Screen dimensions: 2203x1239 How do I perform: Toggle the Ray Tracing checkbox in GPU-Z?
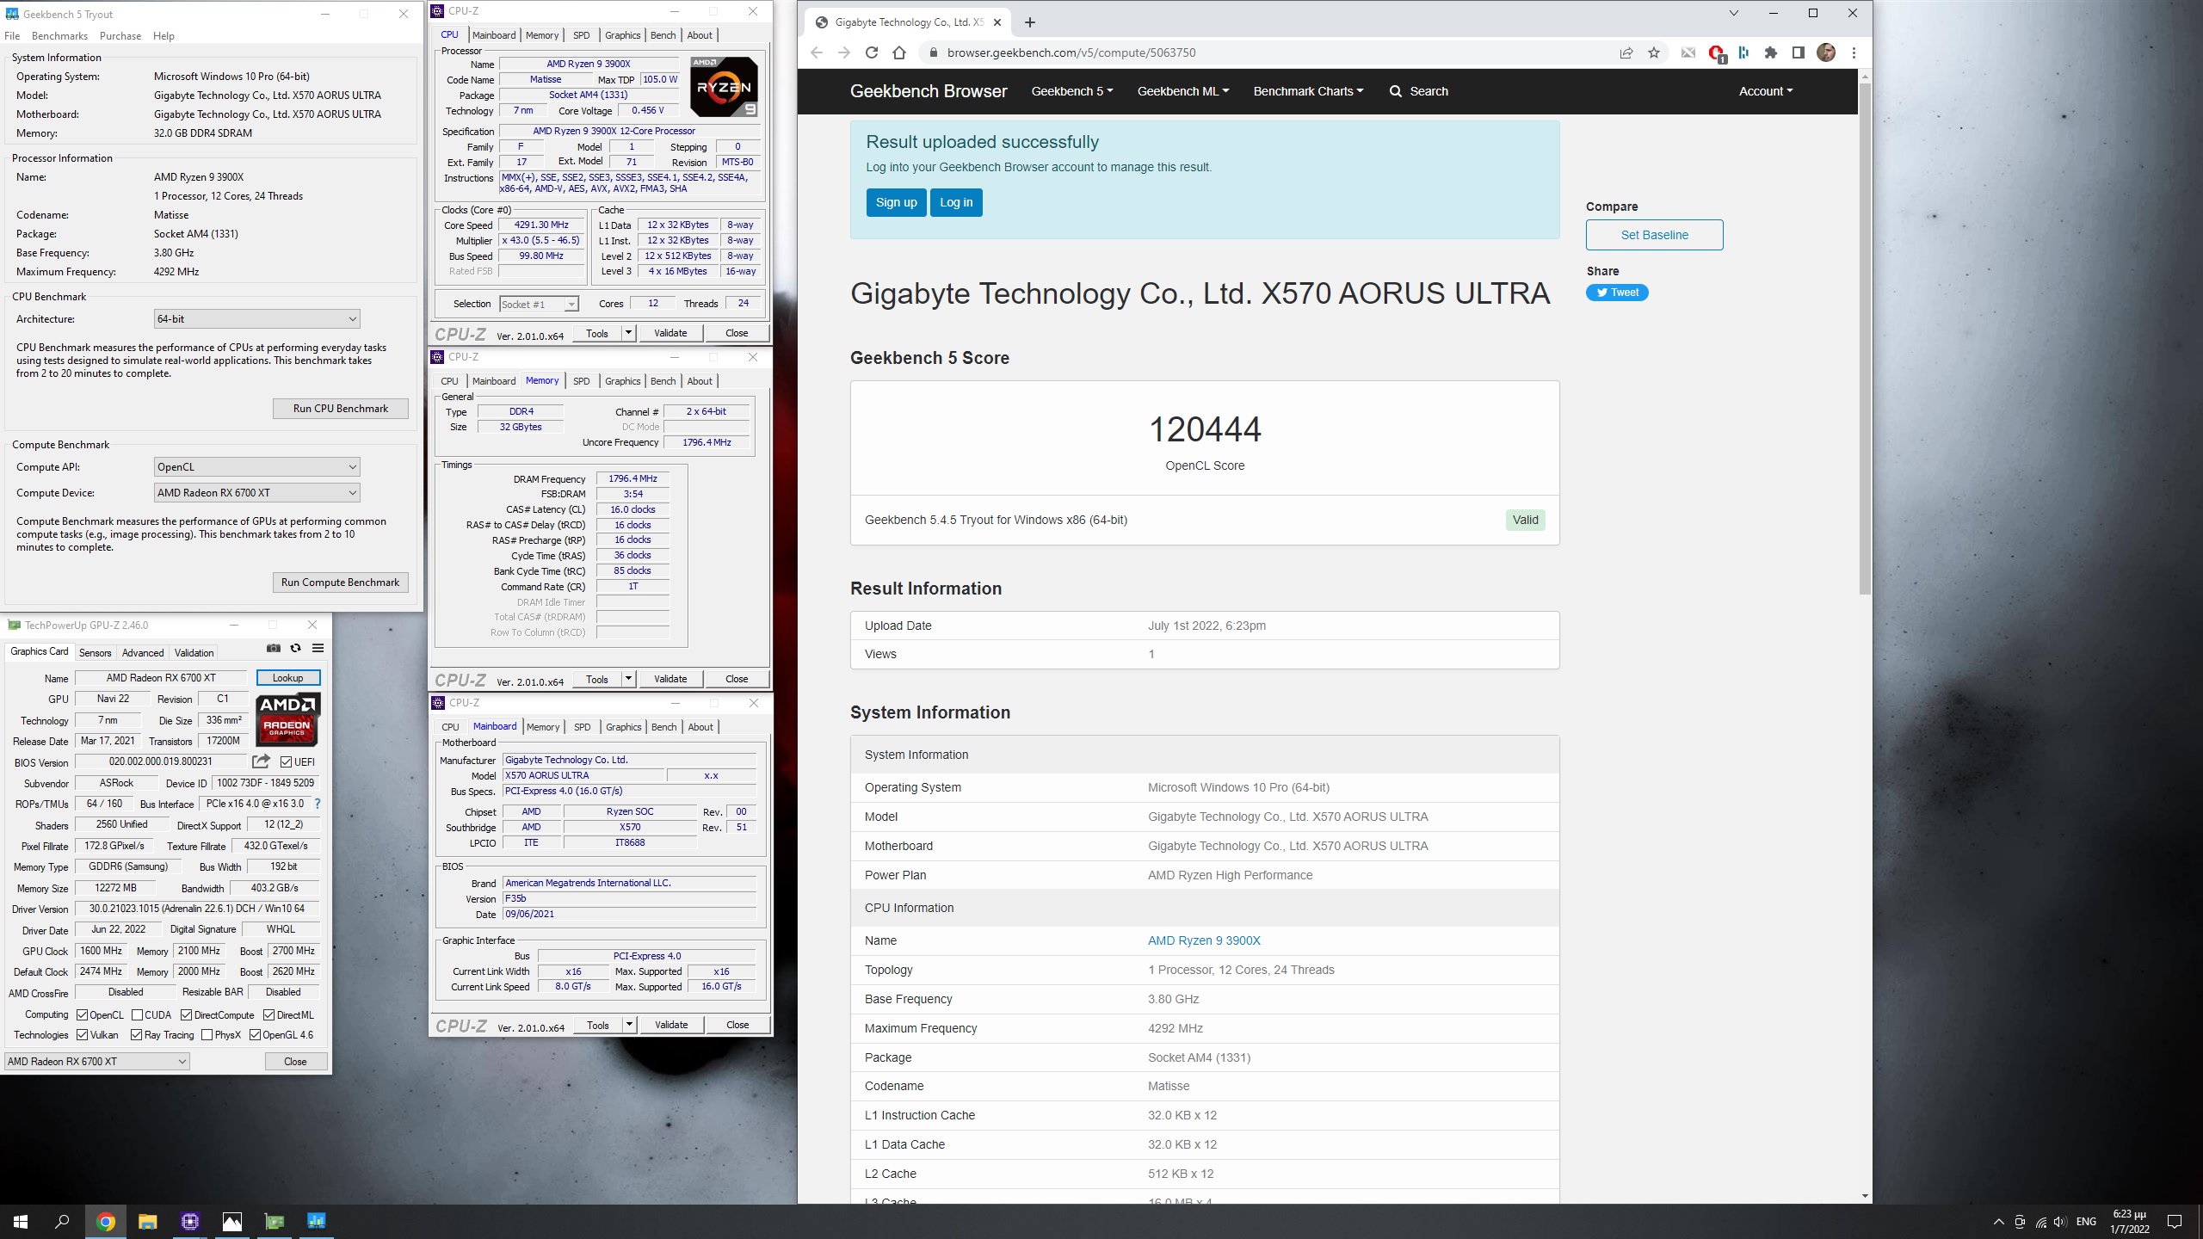136,1035
